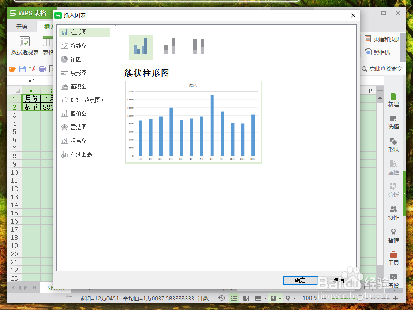Select the clustered column subtype thumbnail
Image resolution: width=413 pixels, height=310 pixels.
[x=140, y=47]
